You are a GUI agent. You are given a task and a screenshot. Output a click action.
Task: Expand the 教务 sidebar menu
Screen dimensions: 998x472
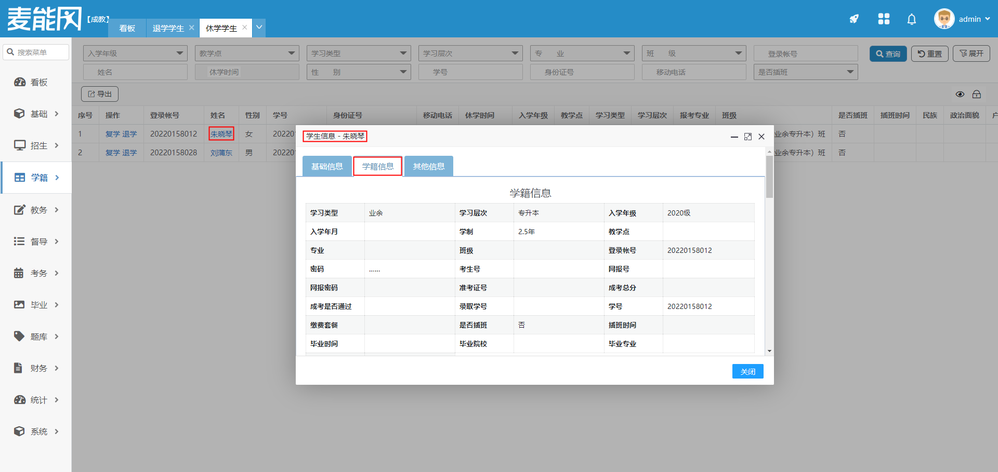click(36, 210)
